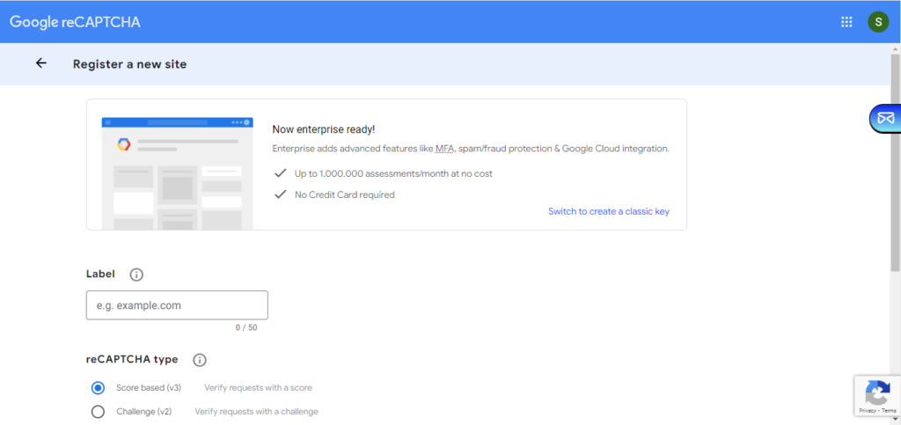Click the No Credit Card required text

(345, 194)
